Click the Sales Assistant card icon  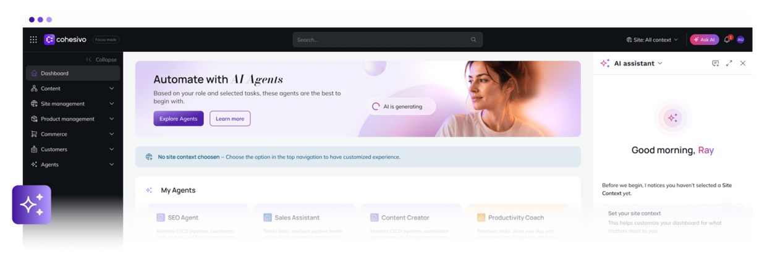coord(268,217)
